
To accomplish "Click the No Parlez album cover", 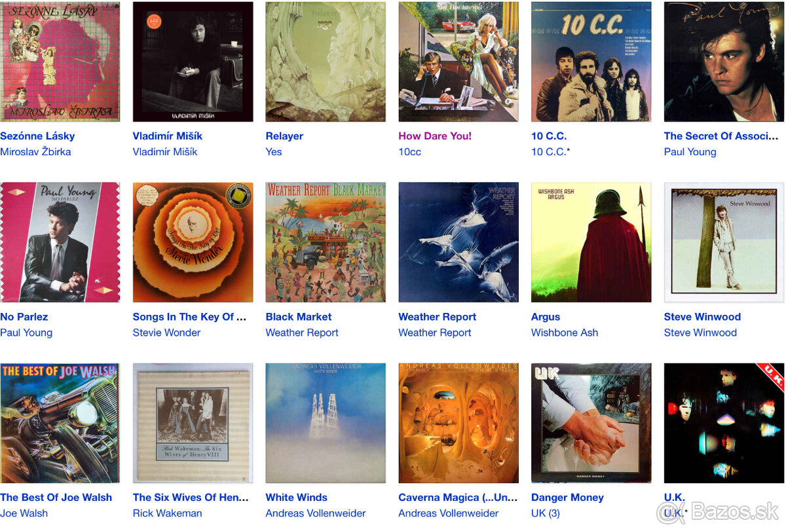I will coord(60,242).
